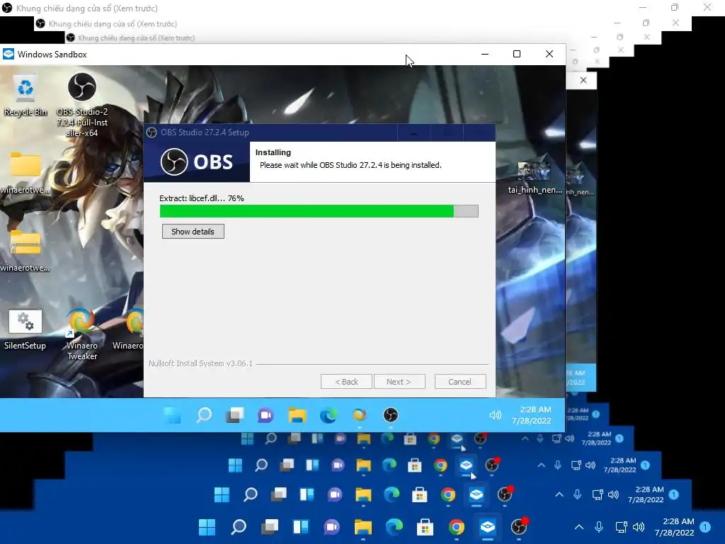
Task: Select the winaerotwe yellow folder icon
Action: [x=25, y=173]
